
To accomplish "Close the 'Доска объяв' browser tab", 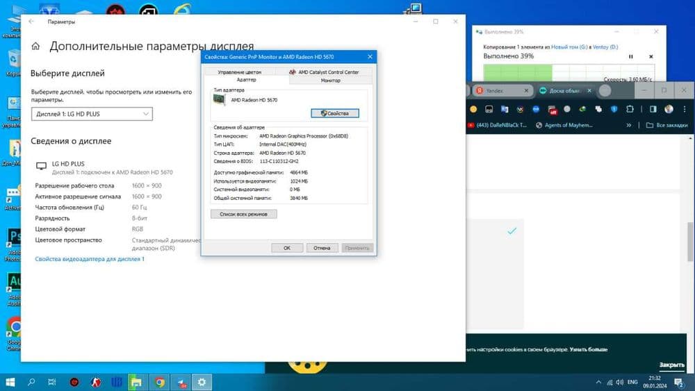I will [589, 90].
